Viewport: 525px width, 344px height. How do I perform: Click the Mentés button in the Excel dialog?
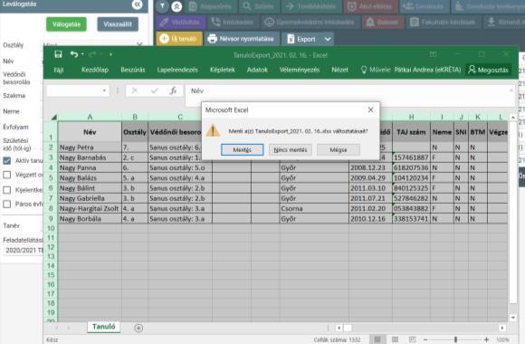[242, 149]
